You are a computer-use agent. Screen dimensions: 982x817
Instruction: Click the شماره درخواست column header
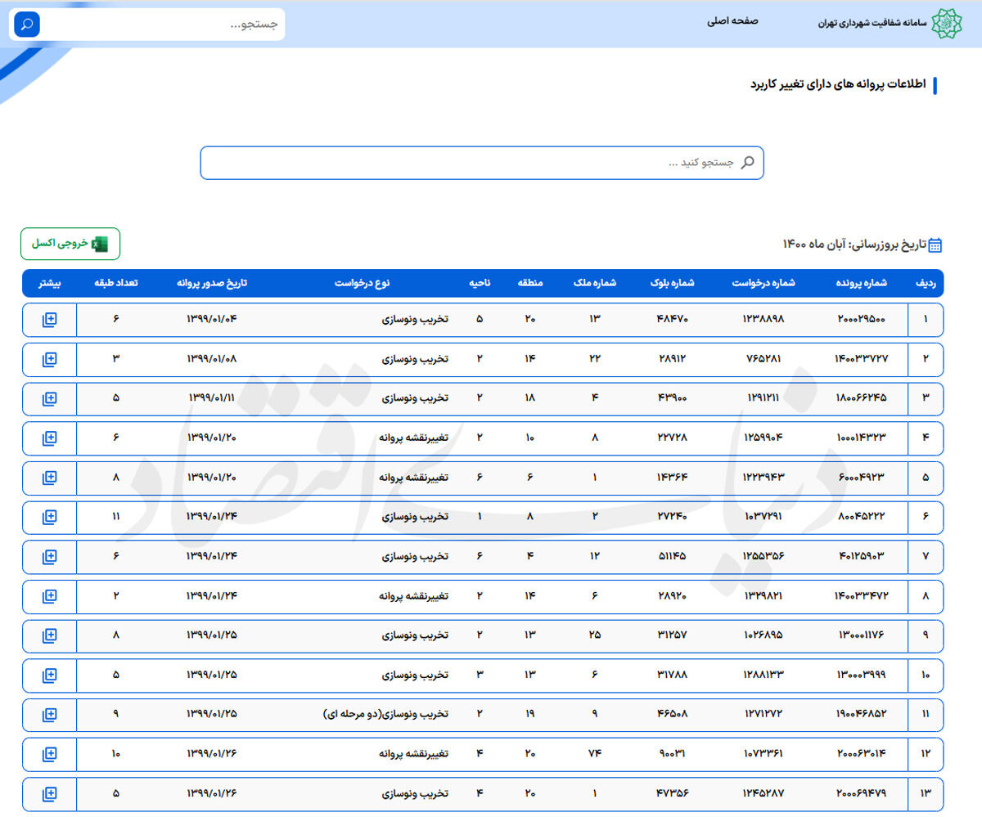(764, 283)
